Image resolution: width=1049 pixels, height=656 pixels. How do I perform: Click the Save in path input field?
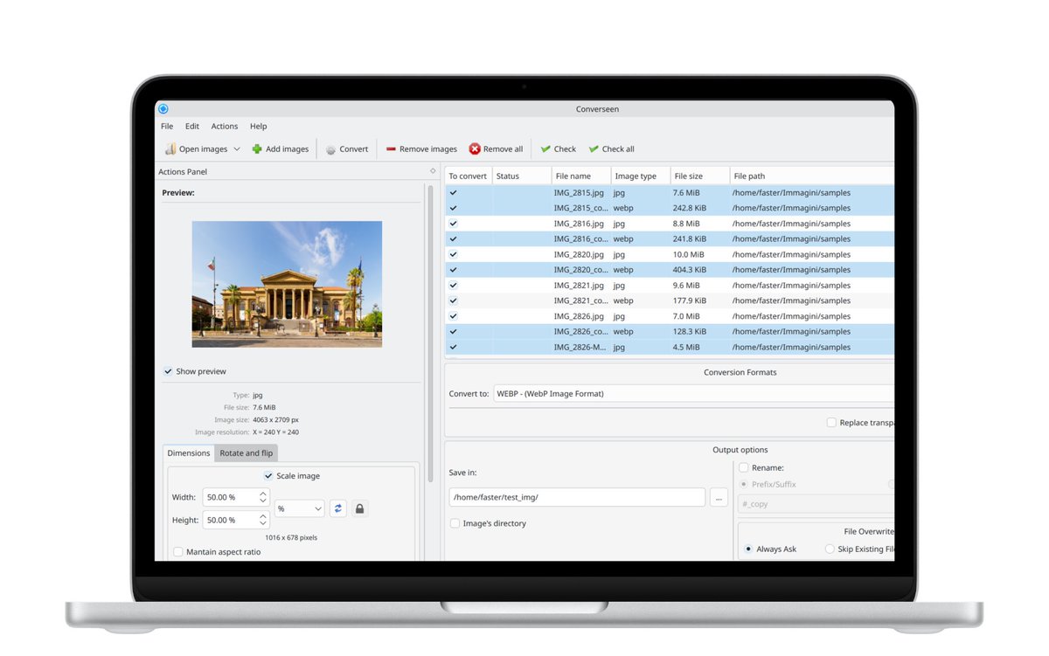(577, 497)
